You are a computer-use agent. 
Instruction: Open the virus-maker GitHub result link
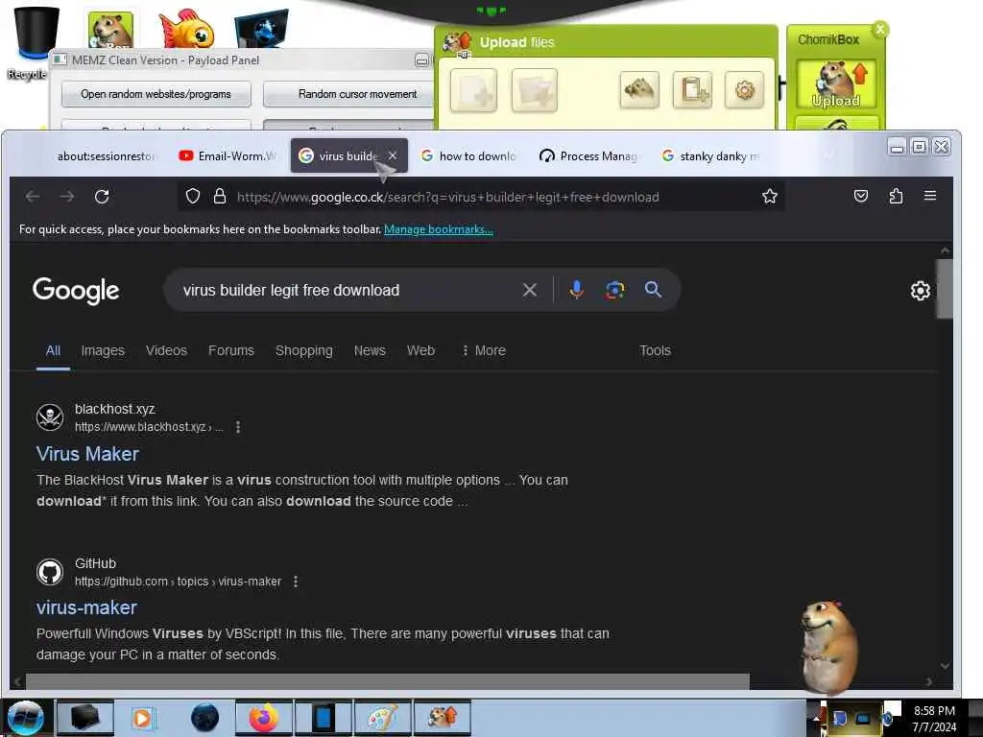click(x=86, y=607)
